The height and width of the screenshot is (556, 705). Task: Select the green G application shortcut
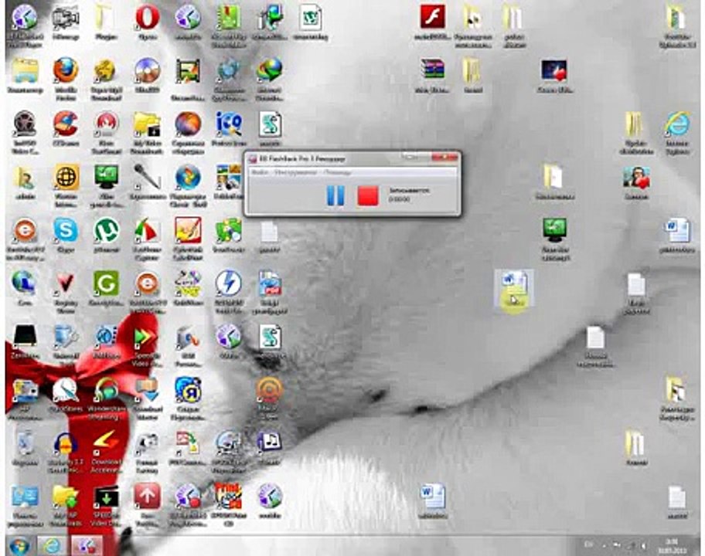click(x=106, y=283)
